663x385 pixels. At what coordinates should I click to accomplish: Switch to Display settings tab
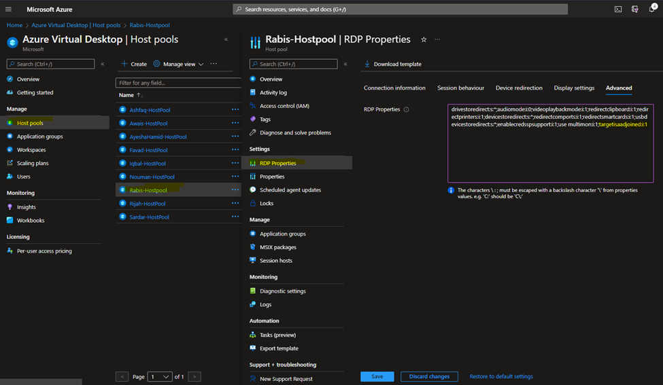coord(574,88)
